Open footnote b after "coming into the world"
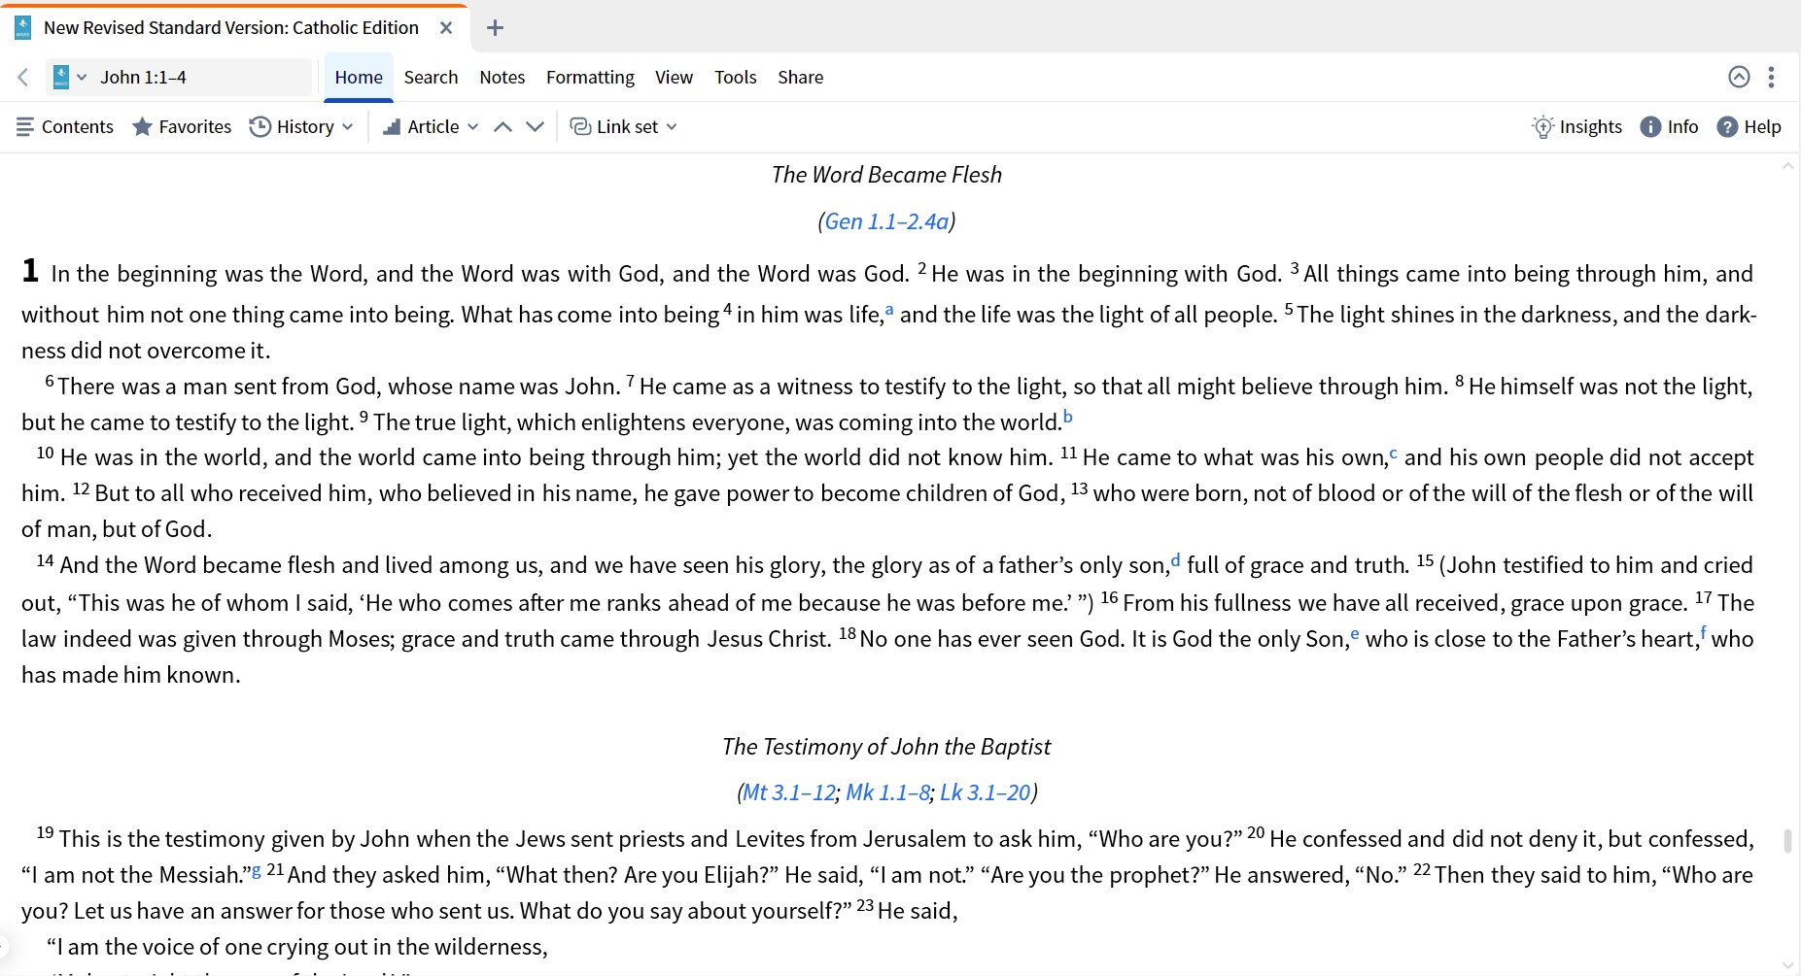This screenshot has width=1801, height=976. coord(1067,417)
